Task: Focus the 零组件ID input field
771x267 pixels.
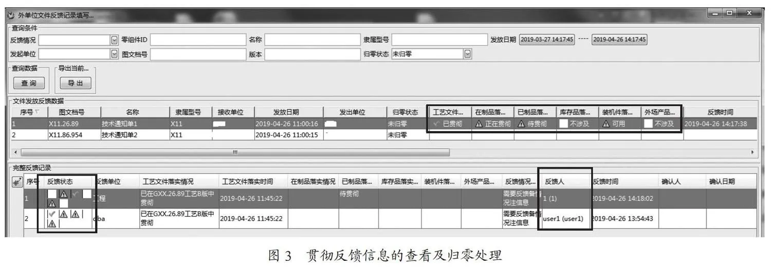Action: 198,40
